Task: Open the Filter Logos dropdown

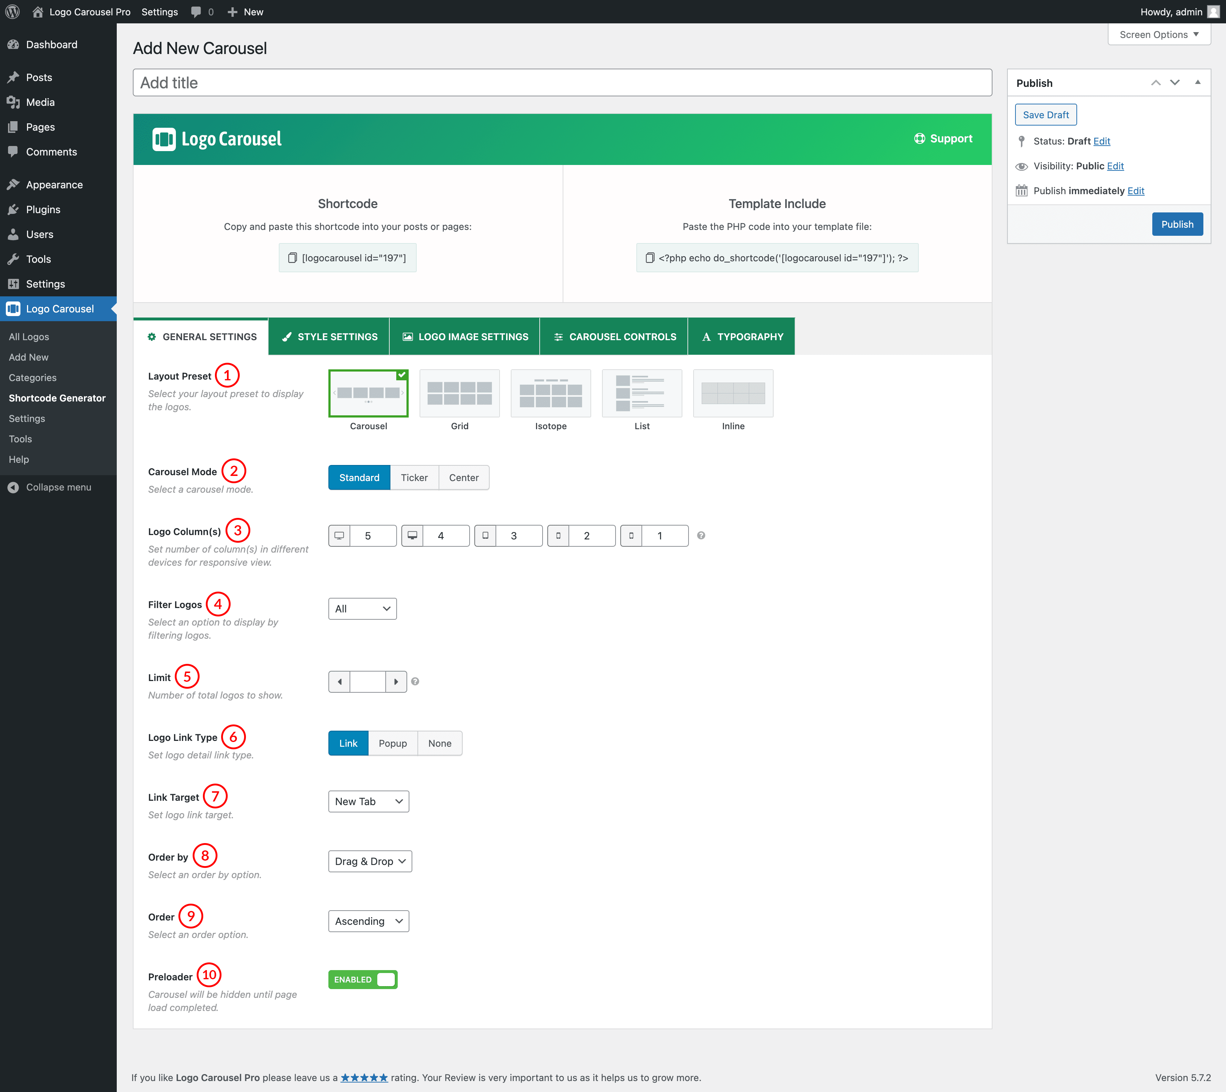Action: pos(362,608)
